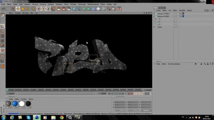Expand the Scène tree node
Screen dimensions: 214x120
[154, 27]
